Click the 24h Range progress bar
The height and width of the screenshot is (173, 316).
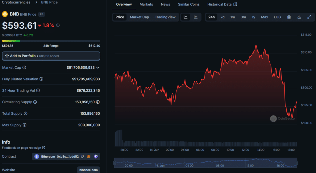pos(51,41)
